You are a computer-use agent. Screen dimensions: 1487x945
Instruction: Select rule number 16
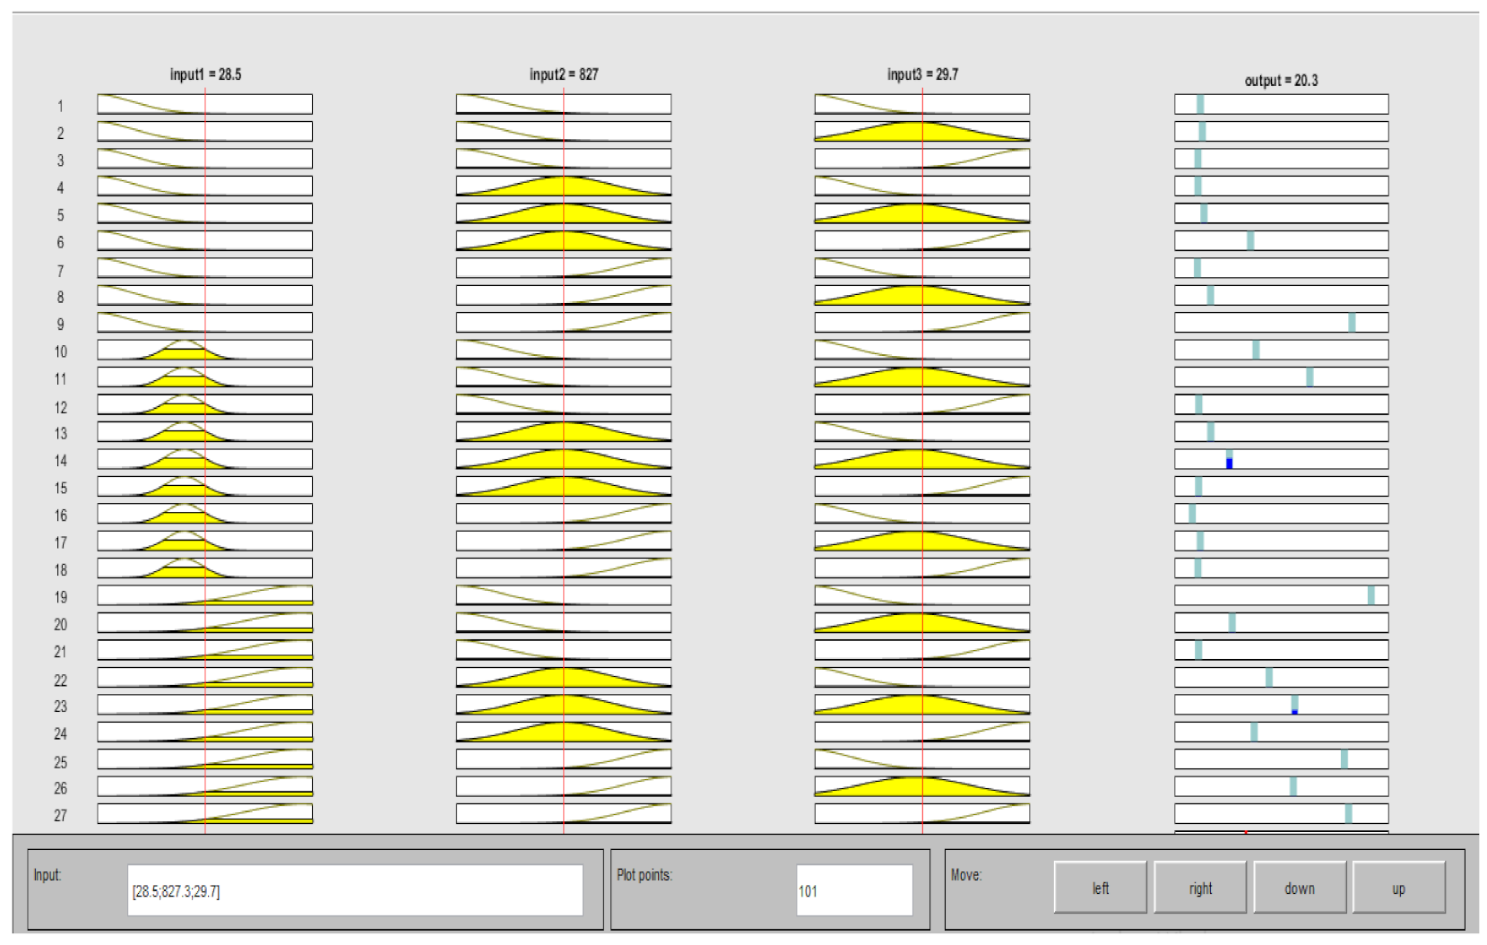click(61, 516)
